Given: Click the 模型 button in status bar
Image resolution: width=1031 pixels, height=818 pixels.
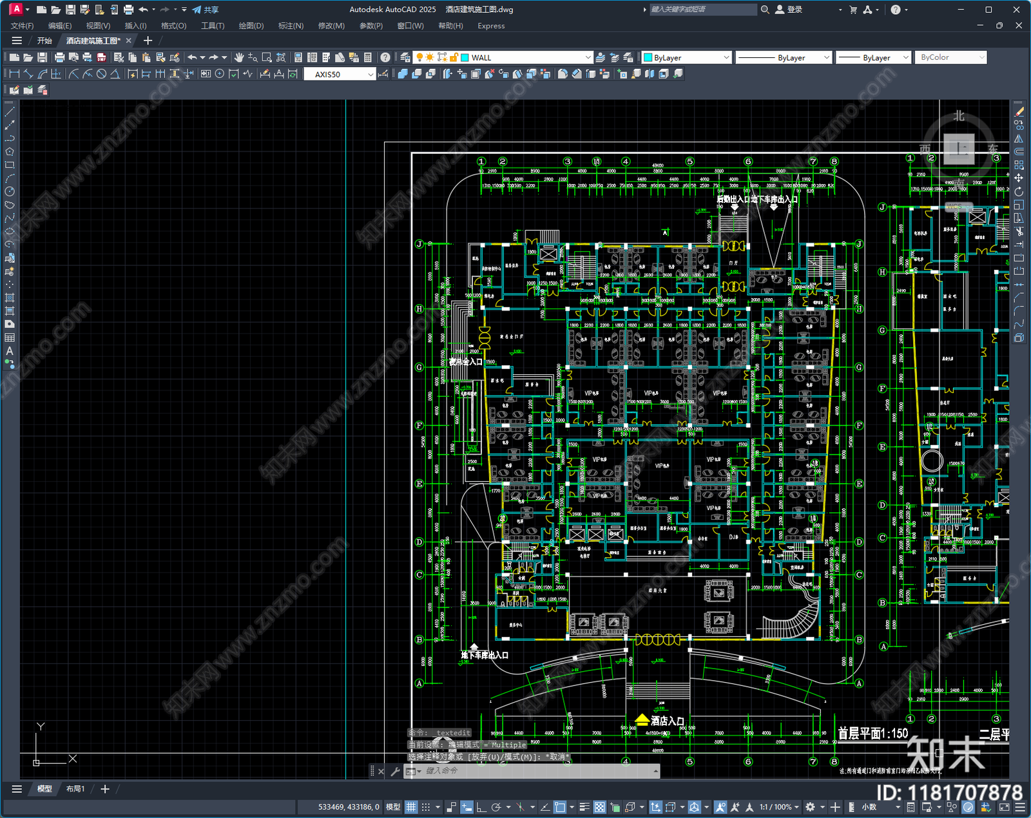Looking at the screenshot, I should click(x=393, y=807).
